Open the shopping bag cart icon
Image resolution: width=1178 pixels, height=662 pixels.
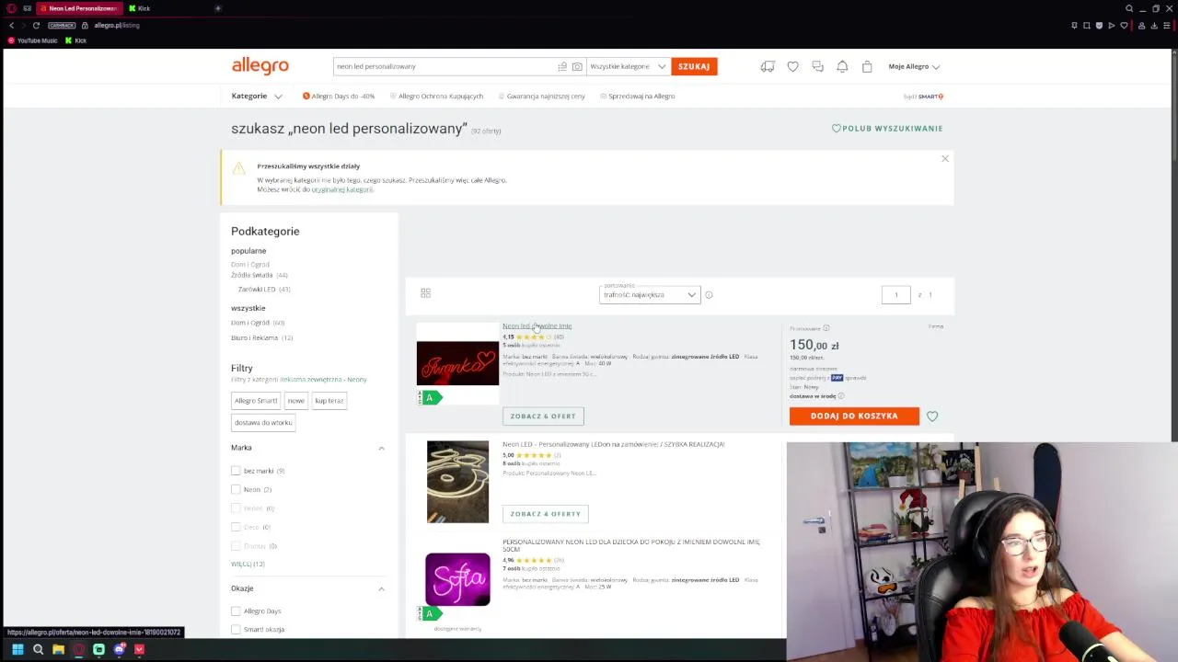click(867, 66)
